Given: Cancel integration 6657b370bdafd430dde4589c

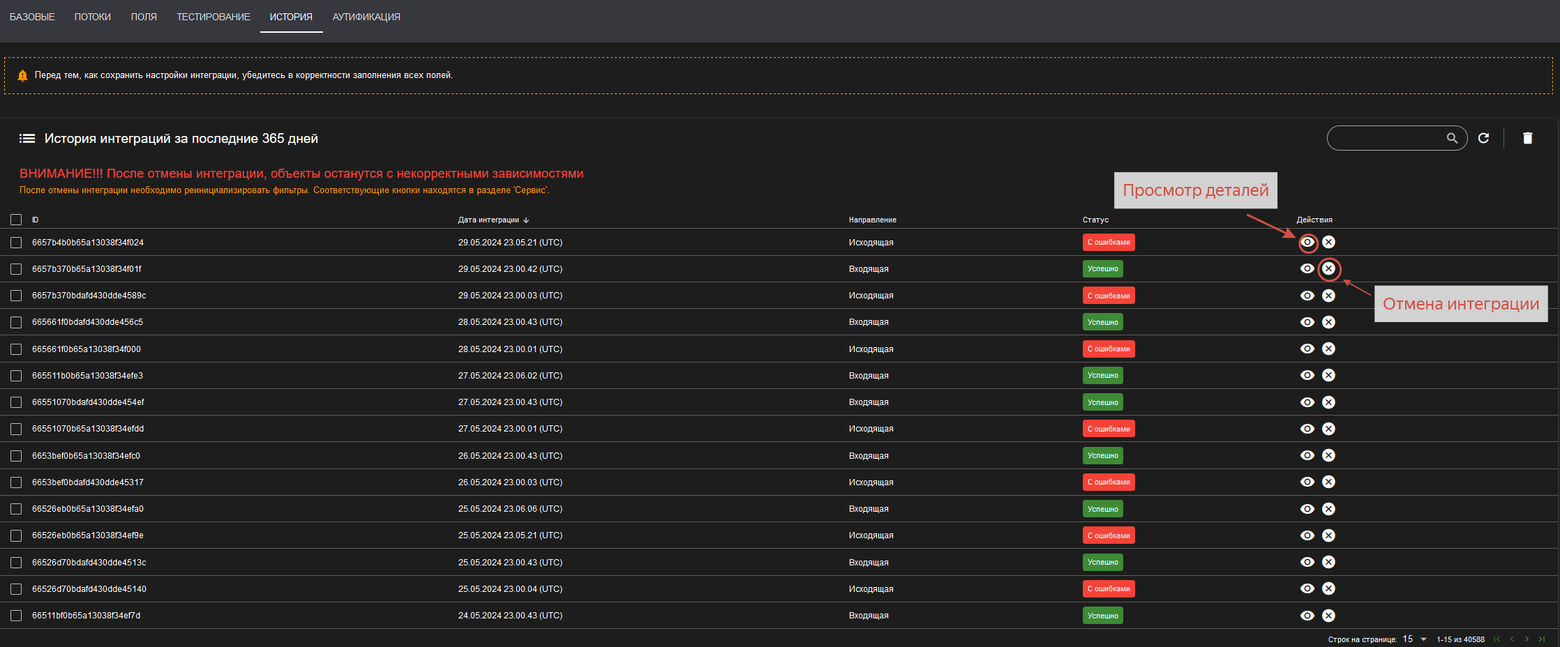Looking at the screenshot, I should point(1329,296).
